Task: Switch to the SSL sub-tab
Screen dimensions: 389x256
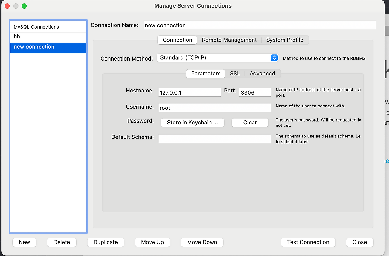Action: [x=235, y=74]
